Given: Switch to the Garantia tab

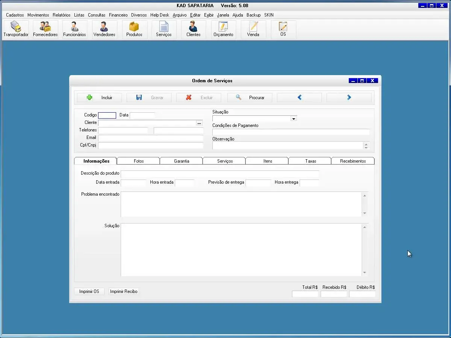Looking at the screenshot, I should pyautogui.click(x=182, y=161).
